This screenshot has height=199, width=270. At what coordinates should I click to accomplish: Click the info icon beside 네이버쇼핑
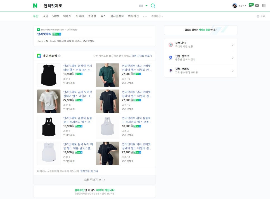click(x=60, y=56)
